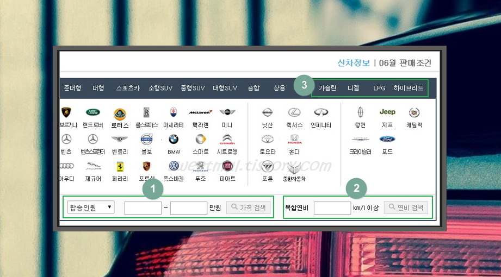Open the Volvo brand logo

[147, 139]
